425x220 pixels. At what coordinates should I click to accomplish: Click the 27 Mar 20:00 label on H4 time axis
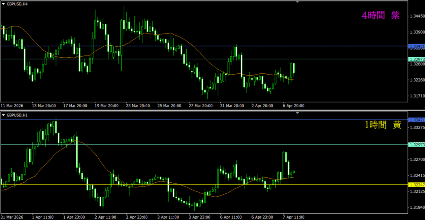click(x=200, y=106)
